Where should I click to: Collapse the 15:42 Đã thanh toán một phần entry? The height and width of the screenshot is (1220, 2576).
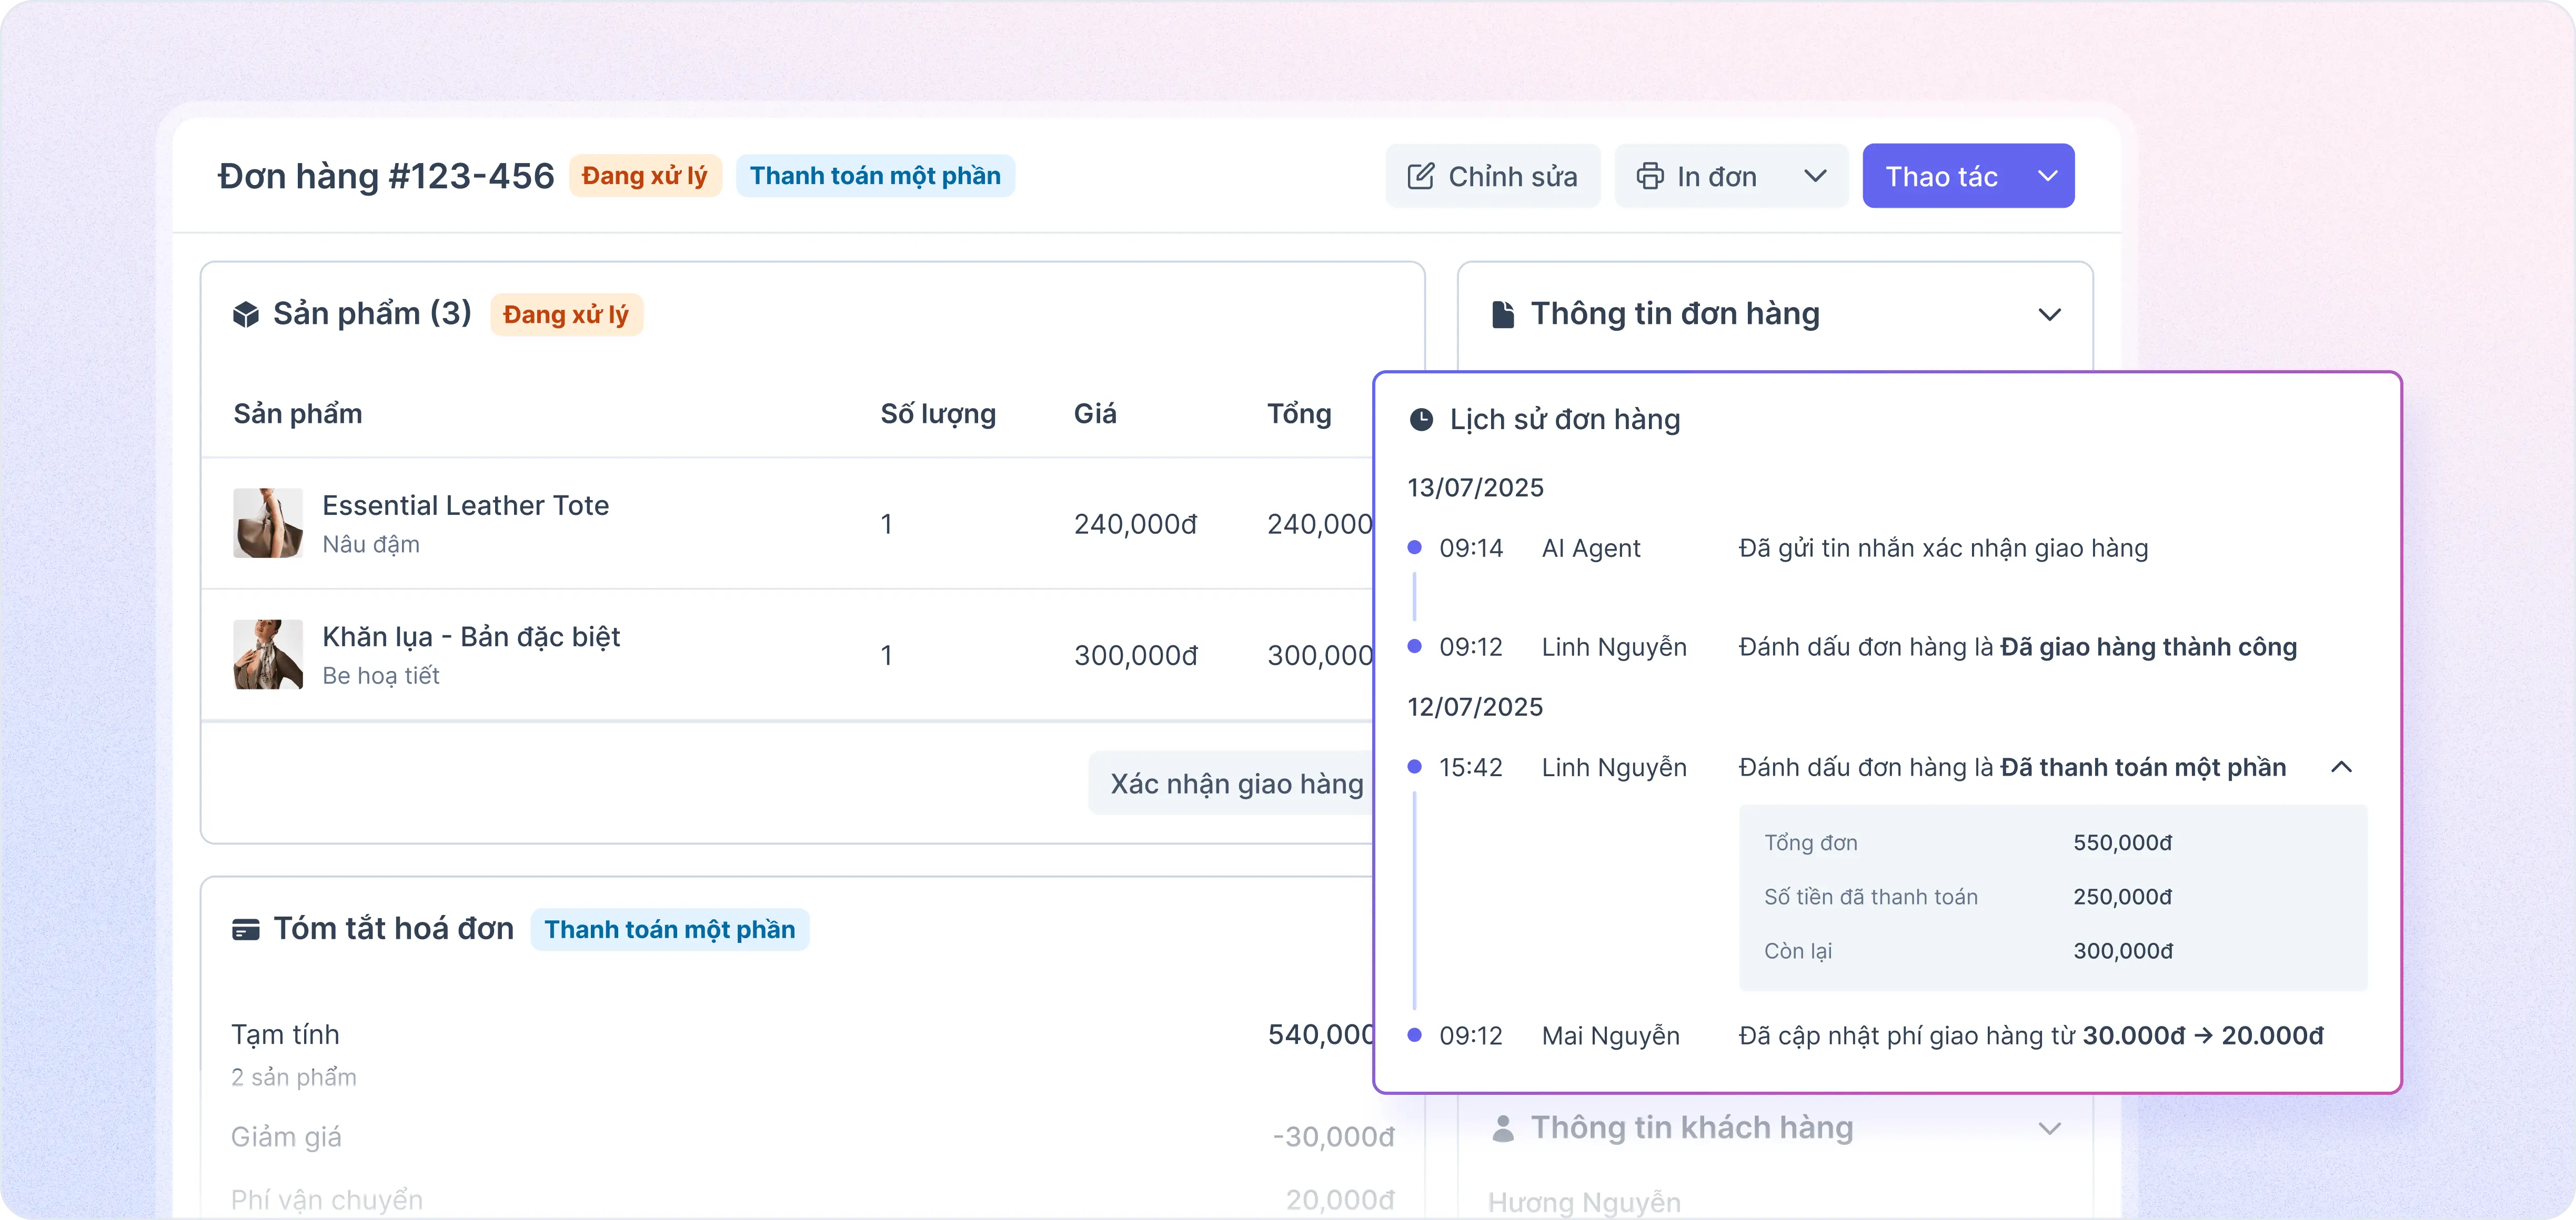2341,766
